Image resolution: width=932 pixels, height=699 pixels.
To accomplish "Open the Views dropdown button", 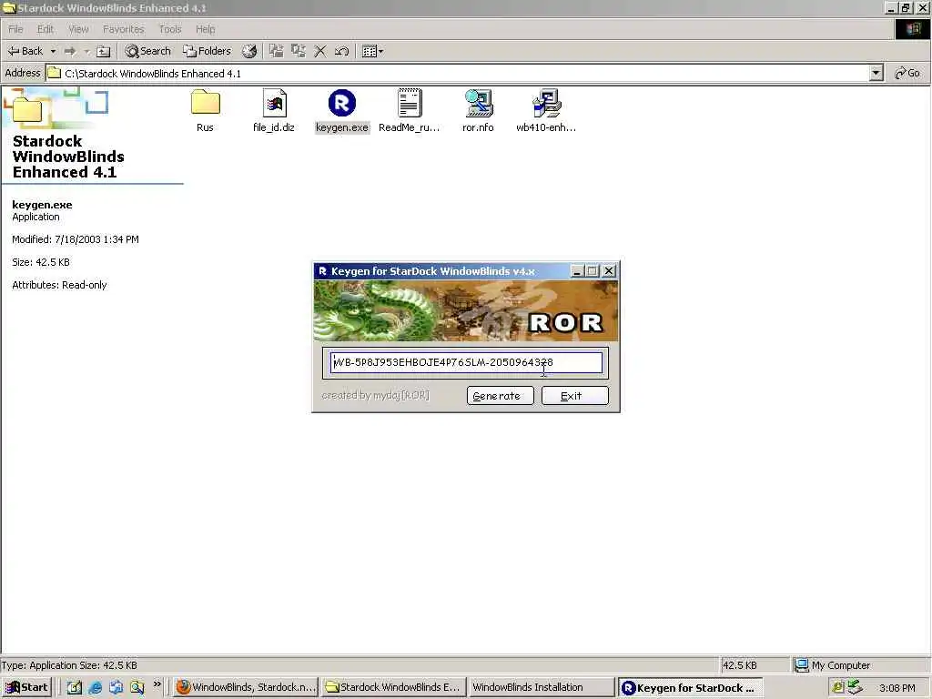I will 372,51.
